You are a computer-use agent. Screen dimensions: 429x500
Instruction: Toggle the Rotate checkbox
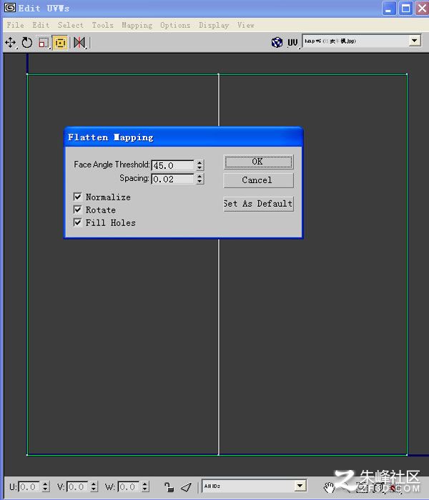tap(77, 210)
